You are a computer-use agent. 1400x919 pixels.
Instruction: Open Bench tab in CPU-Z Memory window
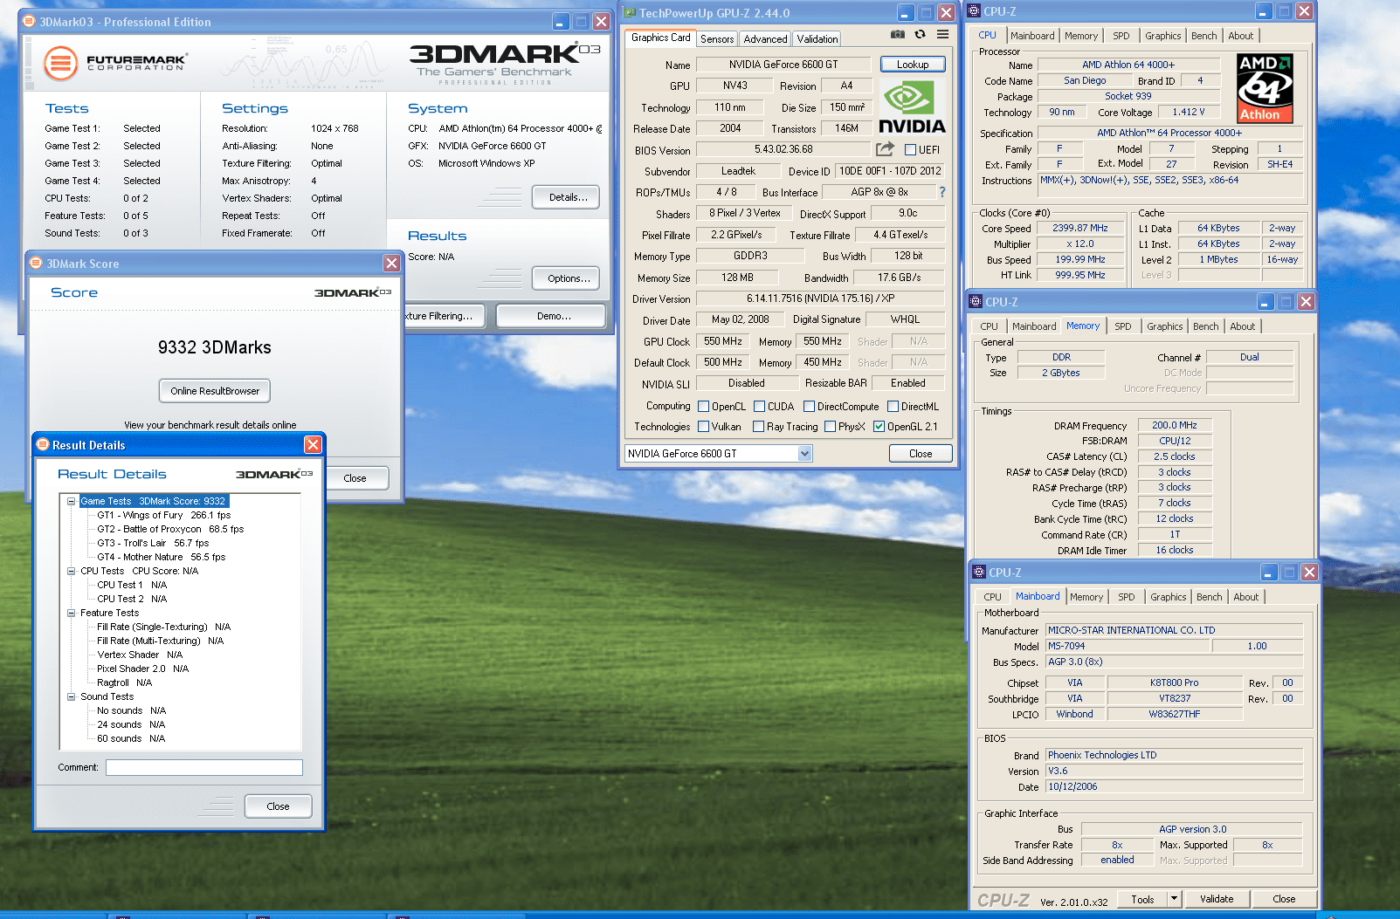(x=1206, y=326)
